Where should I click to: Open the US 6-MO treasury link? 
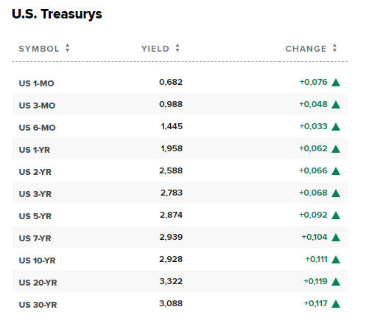click(38, 128)
